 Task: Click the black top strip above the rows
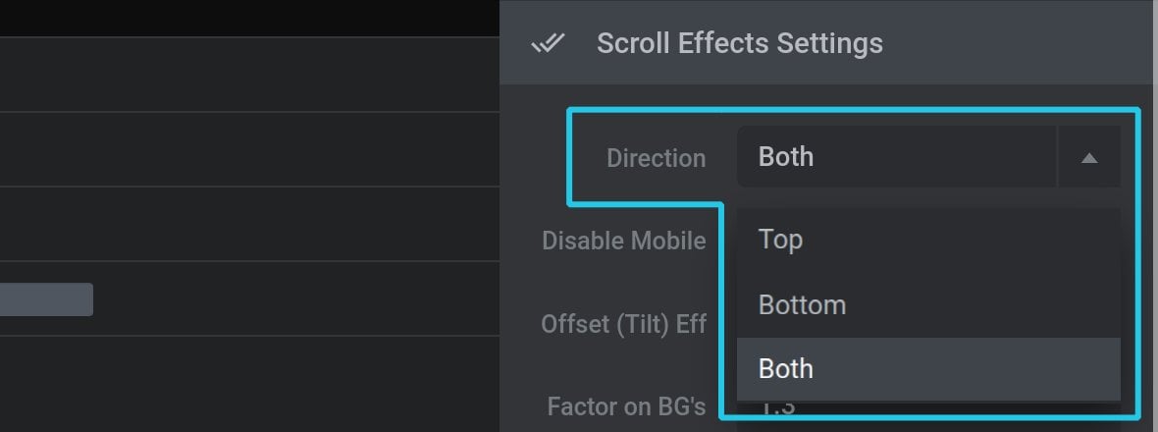(249, 18)
